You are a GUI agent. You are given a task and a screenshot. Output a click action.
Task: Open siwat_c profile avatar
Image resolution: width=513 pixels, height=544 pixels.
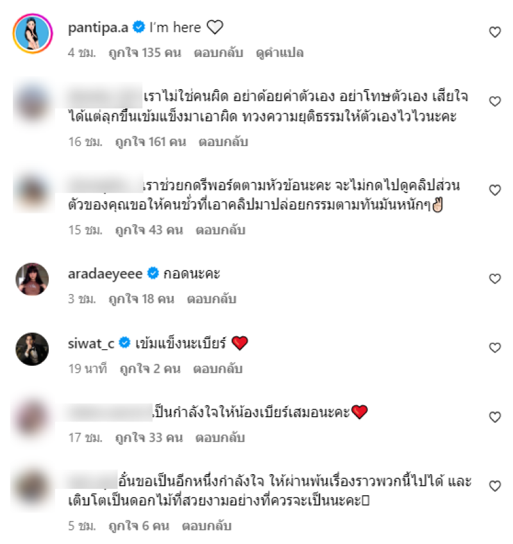pos(32,349)
